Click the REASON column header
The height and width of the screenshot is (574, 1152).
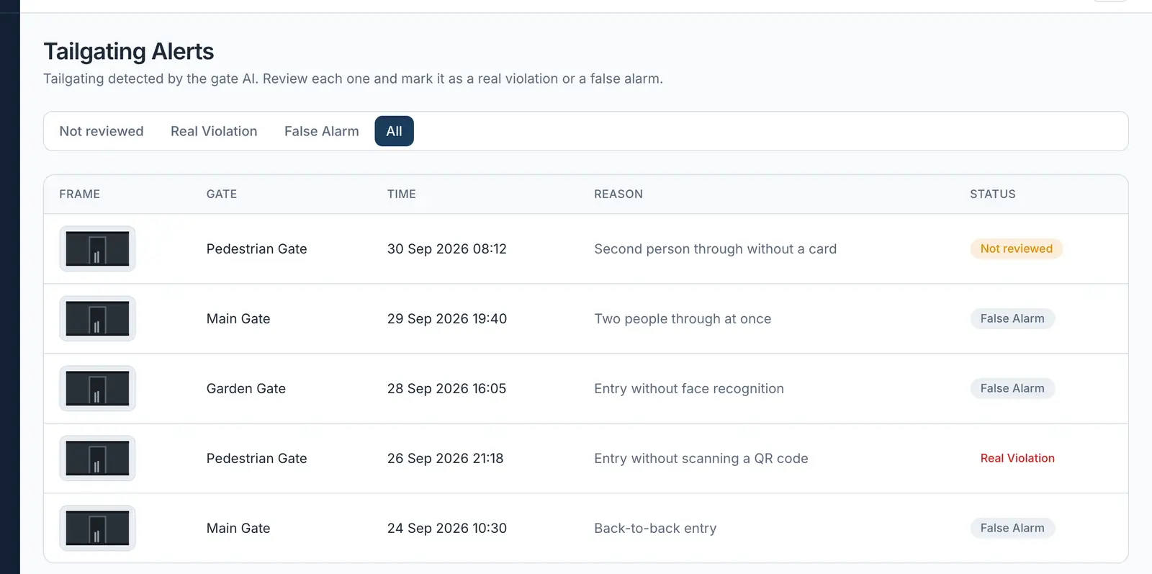618,194
